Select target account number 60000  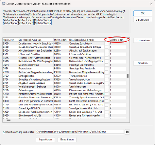[x=57, y=54]
